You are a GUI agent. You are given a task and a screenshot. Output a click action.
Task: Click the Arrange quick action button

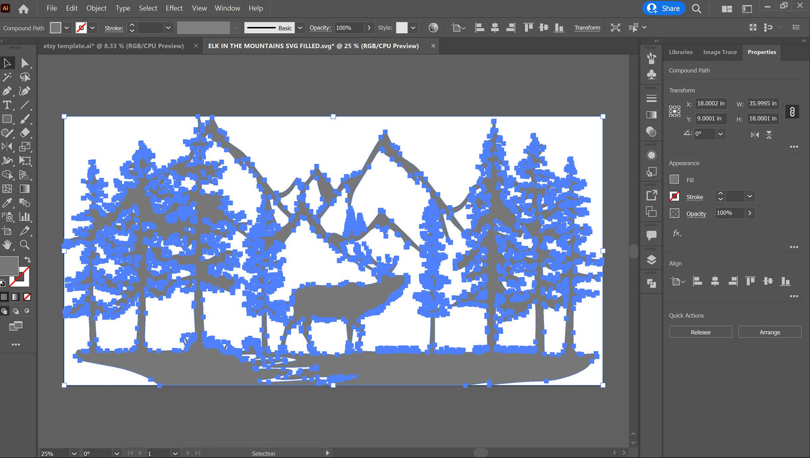point(769,332)
